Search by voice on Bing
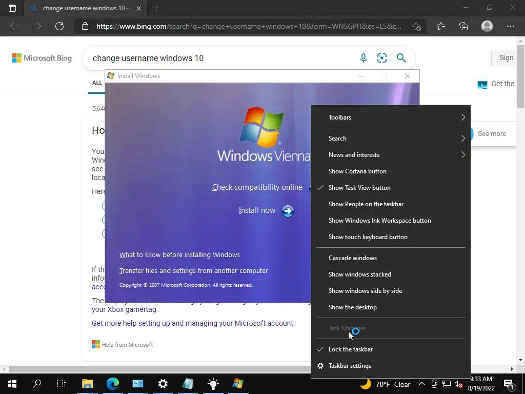This screenshot has height=394, width=525. (364, 58)
